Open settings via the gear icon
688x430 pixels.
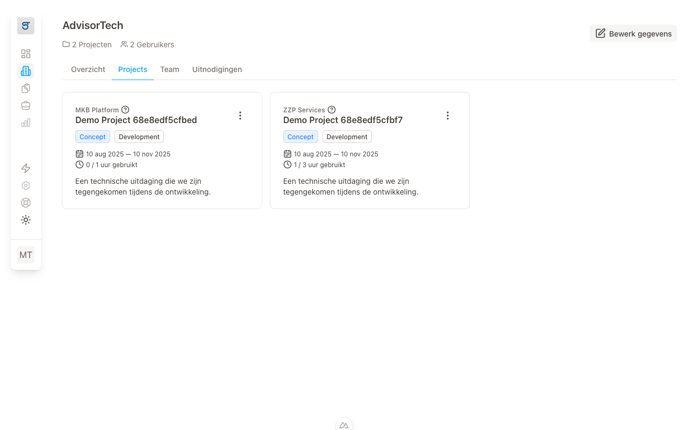26,185
